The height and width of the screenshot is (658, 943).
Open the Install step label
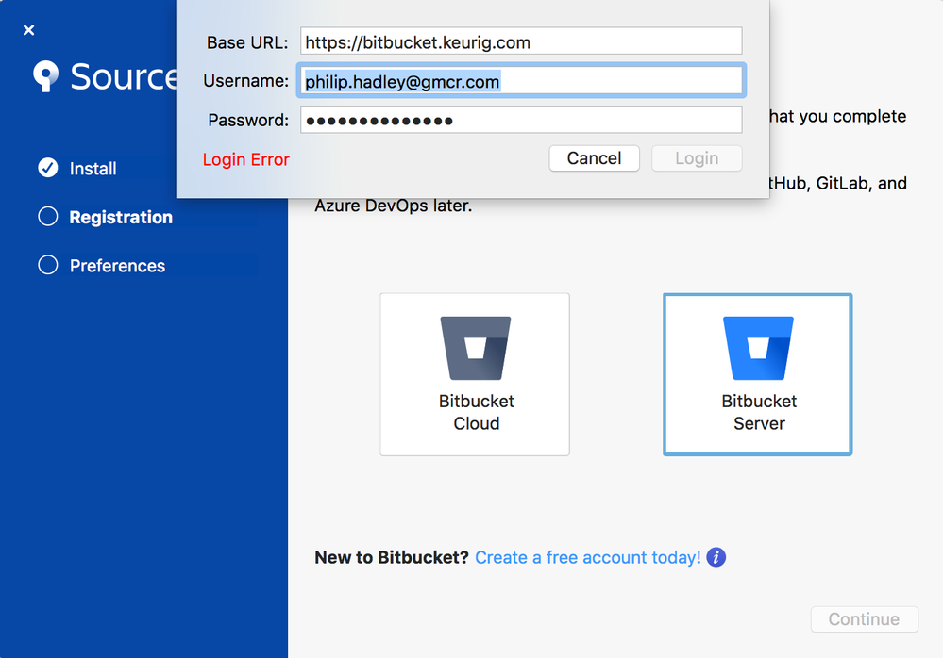pos(93,169)
